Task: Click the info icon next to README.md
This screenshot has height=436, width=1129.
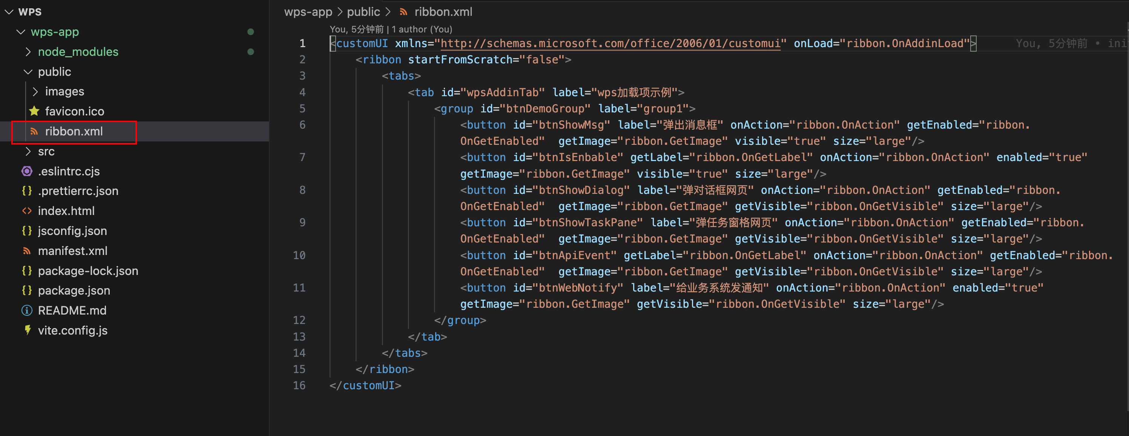Action: coord(27,310)
